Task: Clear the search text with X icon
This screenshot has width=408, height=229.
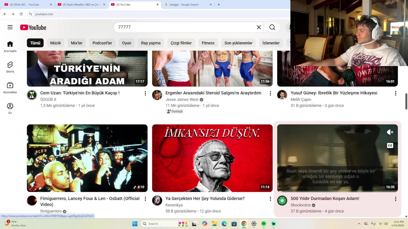Action: [259, 27]
